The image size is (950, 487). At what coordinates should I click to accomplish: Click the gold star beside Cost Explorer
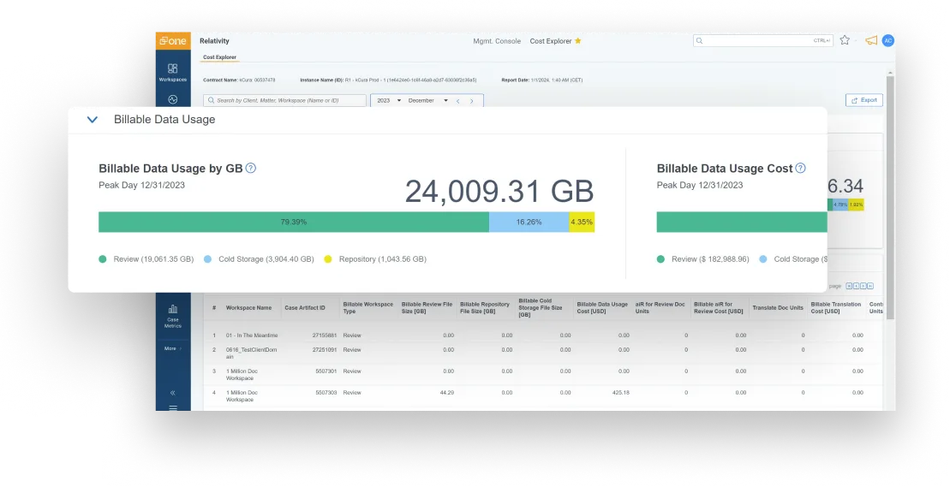pos(578,40)
